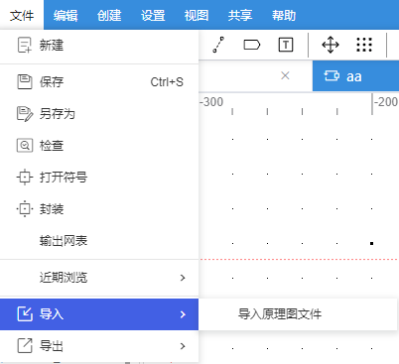This screenshot has width=399, height=364.
Task: Click the new-document icon beside 新建
Action: (24, 45)
